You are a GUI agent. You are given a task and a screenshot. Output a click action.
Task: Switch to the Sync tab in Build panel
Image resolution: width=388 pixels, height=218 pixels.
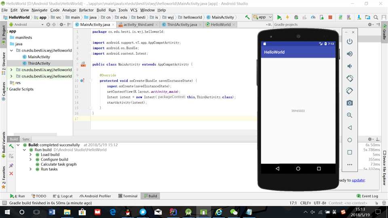coord(26,139)
